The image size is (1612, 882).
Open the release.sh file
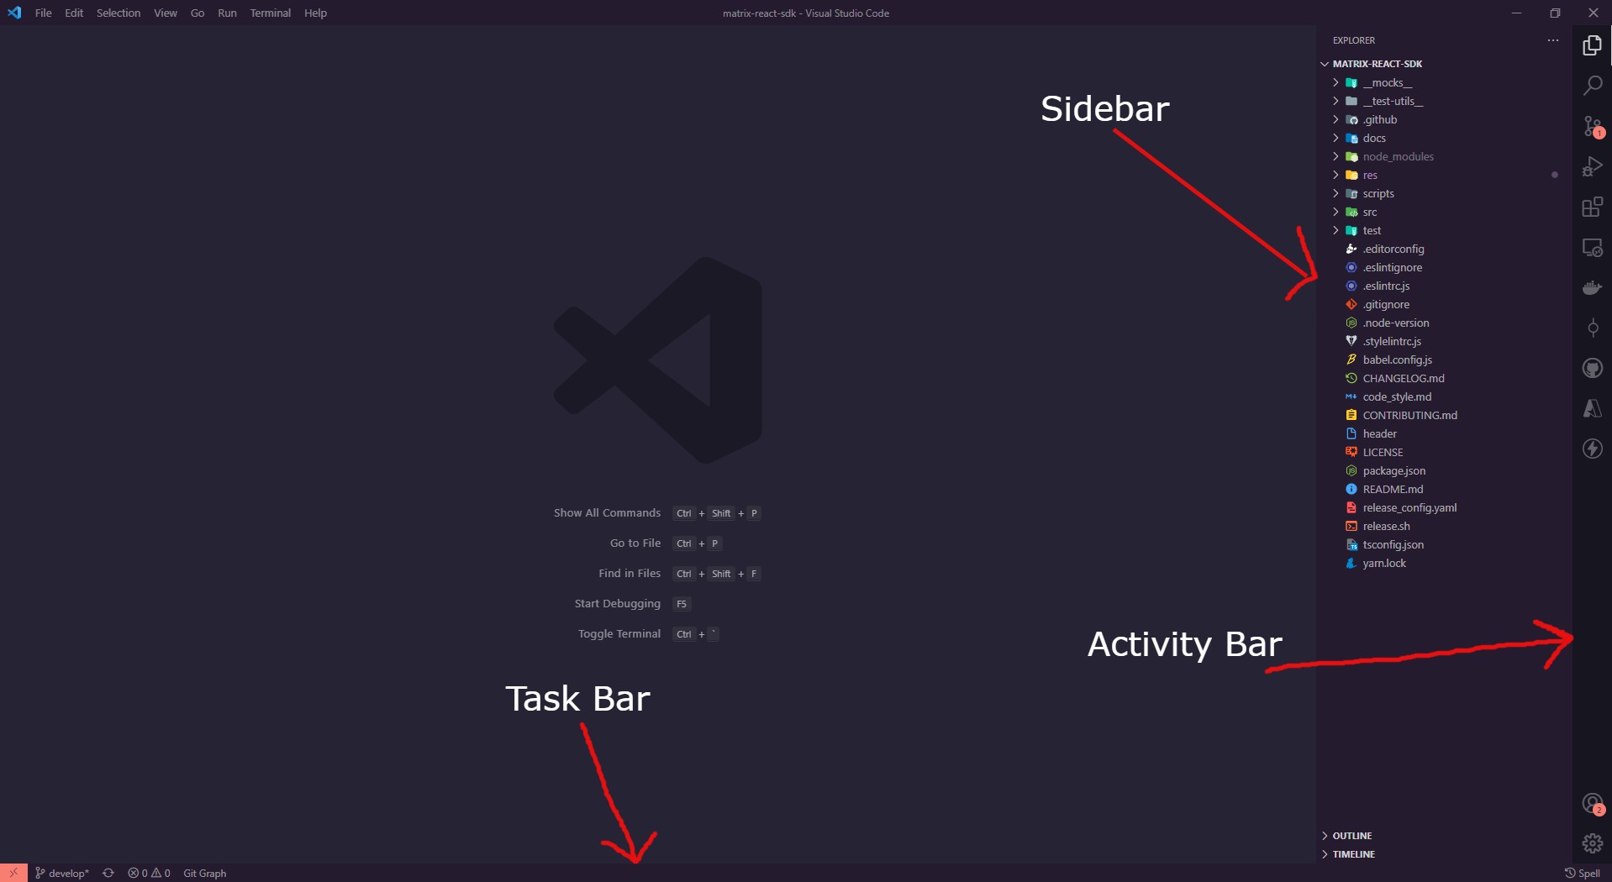point(1444,526)
